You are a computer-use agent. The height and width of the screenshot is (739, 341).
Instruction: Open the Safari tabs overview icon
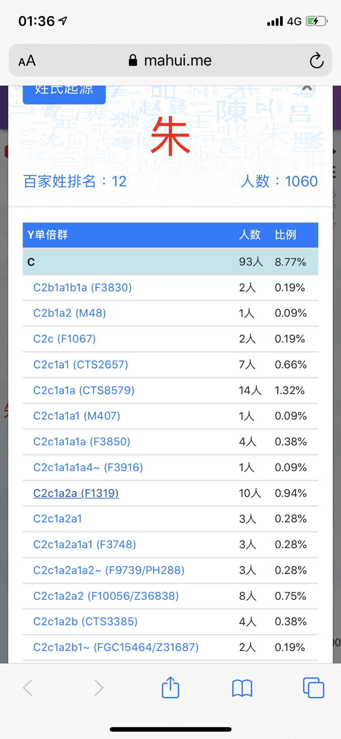313,687
